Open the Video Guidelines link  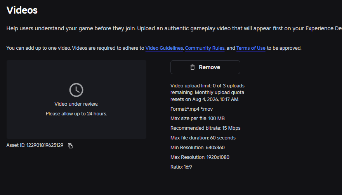[164, 48]
